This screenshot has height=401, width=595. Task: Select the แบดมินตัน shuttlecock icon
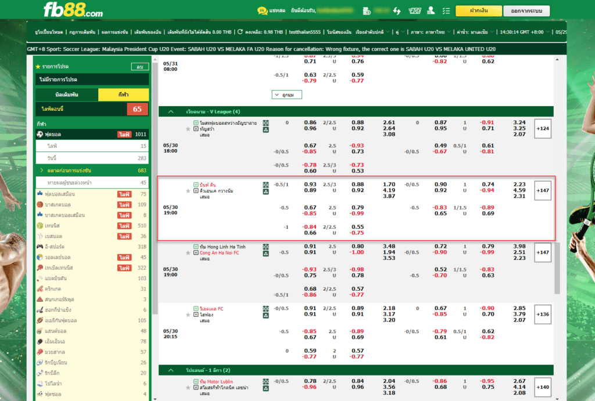[x=40, y=278]
